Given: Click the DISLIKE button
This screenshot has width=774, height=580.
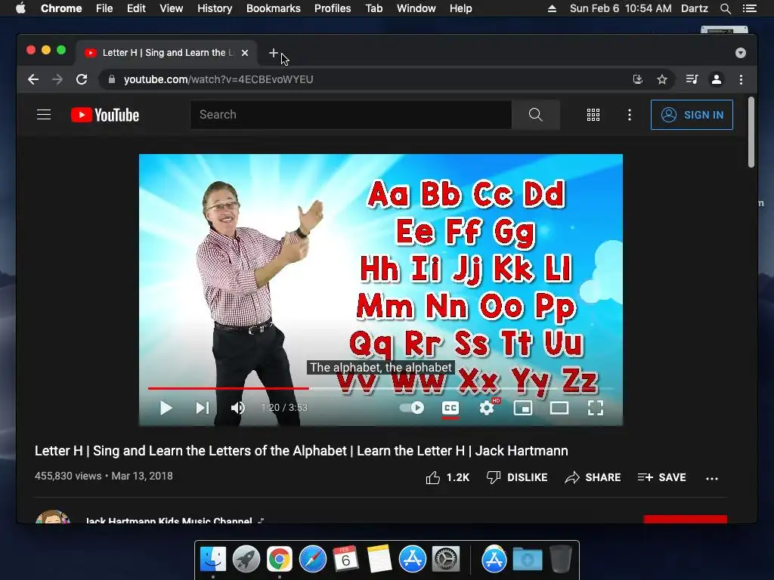Looking at the screenshot, I should (x=517, y=477).
